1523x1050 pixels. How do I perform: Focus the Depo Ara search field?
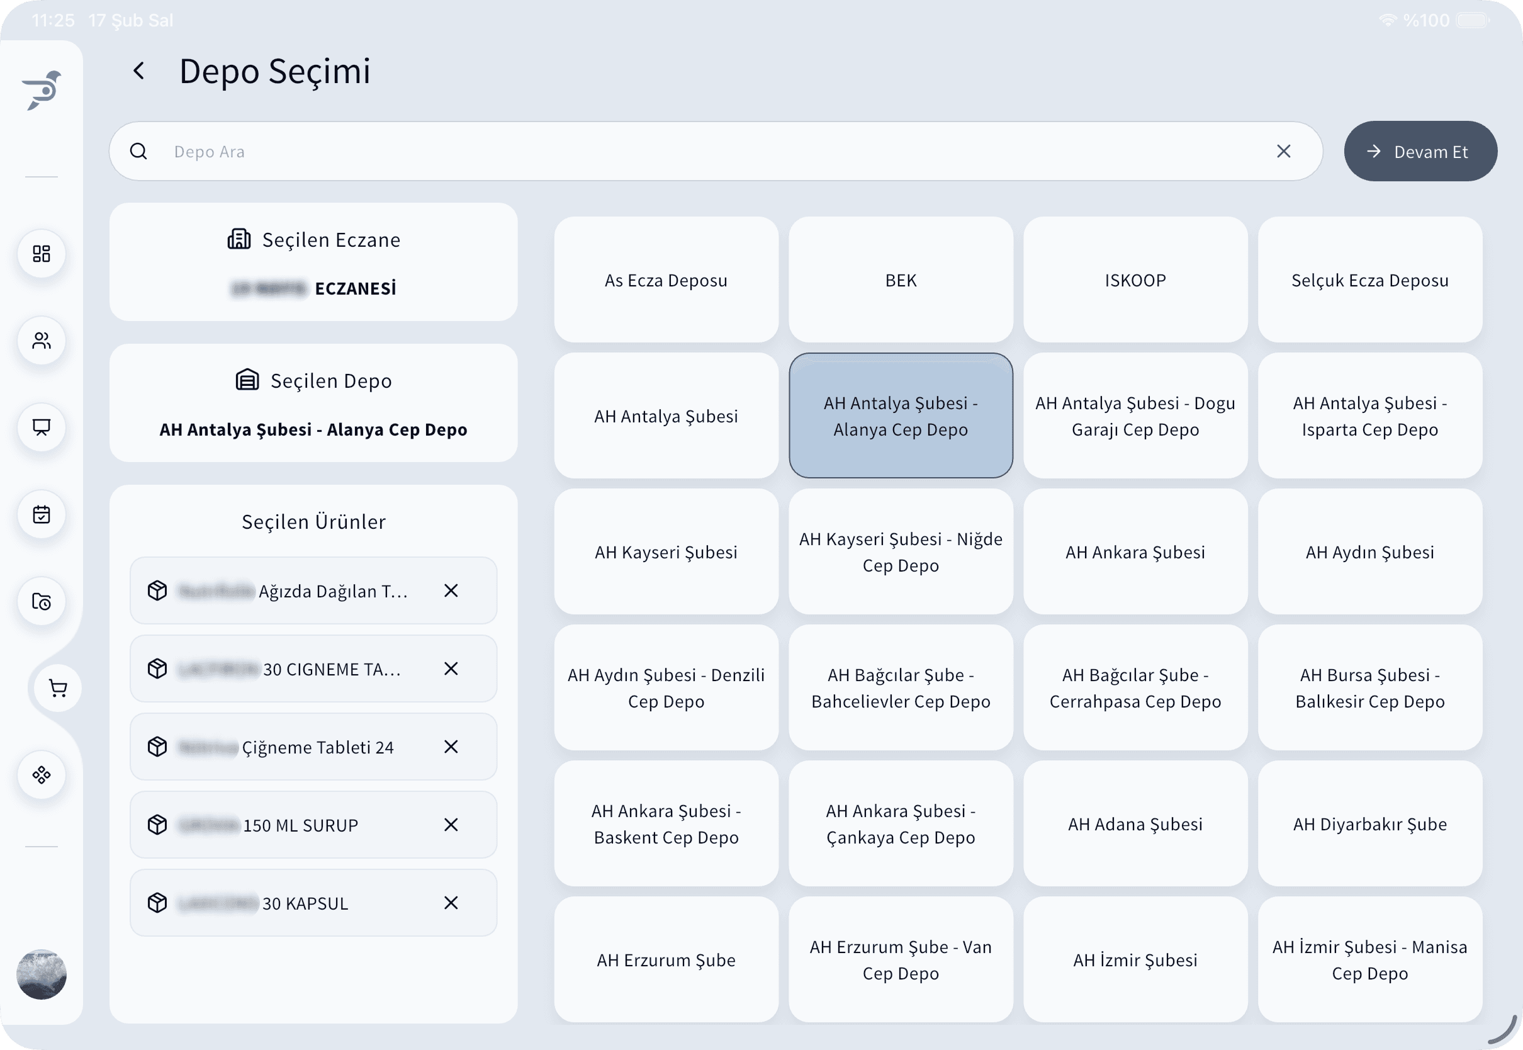coord(710,151)
